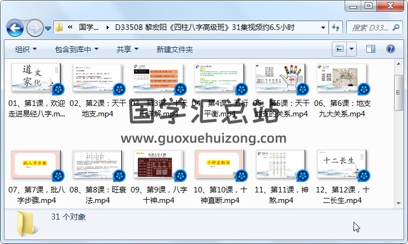Click file name 10、第10课，十神直断.mp4
The height and width of the screenshot is (244, 408).
(220, 195)
